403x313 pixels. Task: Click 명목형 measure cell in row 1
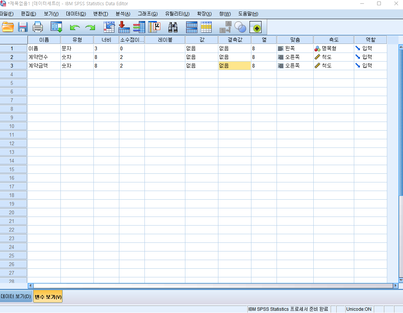(334, 48)
